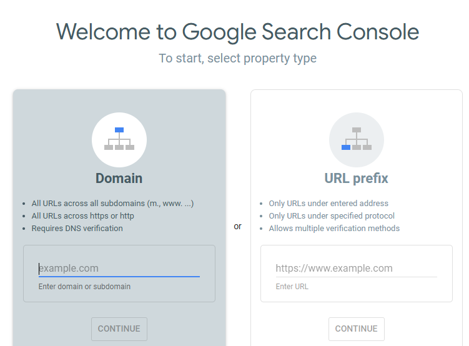Click the 'Only URLs under specified protocol' bullet

[x=332, y=216]
